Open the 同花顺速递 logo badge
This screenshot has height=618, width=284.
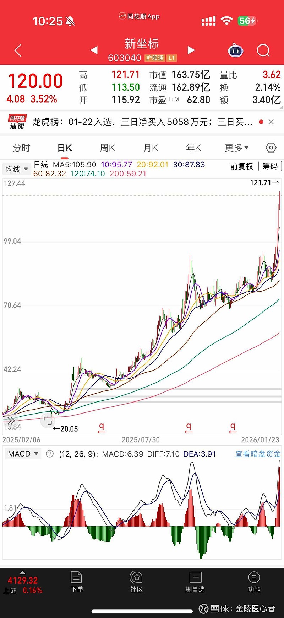pyautogui.click(x=17, y=122)
